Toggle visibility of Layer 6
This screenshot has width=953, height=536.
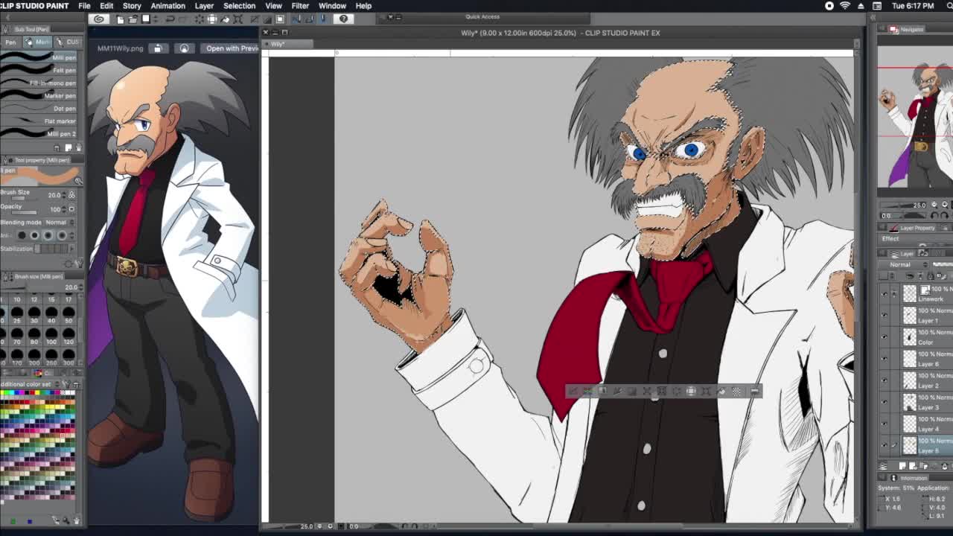(x=885, y=359)
